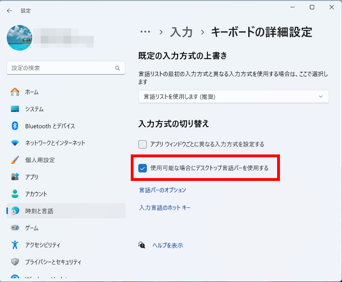Open the プライバシーとセキュリティ shield icon
The image size is (342, 282).
15,262
